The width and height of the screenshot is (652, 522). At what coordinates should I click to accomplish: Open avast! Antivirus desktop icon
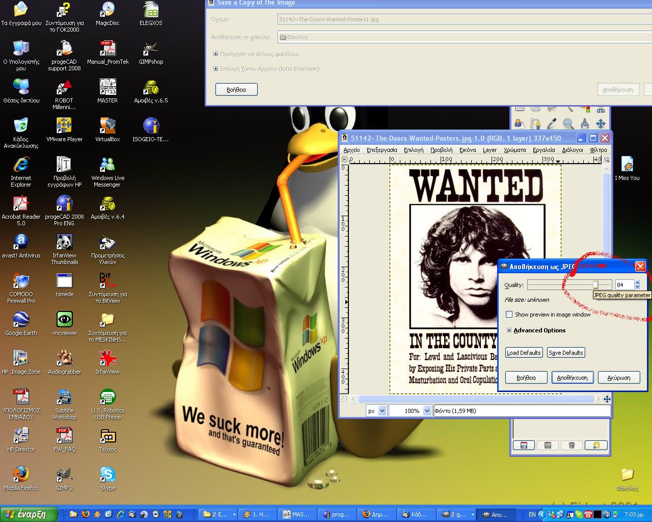pyautogui.click(x=21, y=246)
